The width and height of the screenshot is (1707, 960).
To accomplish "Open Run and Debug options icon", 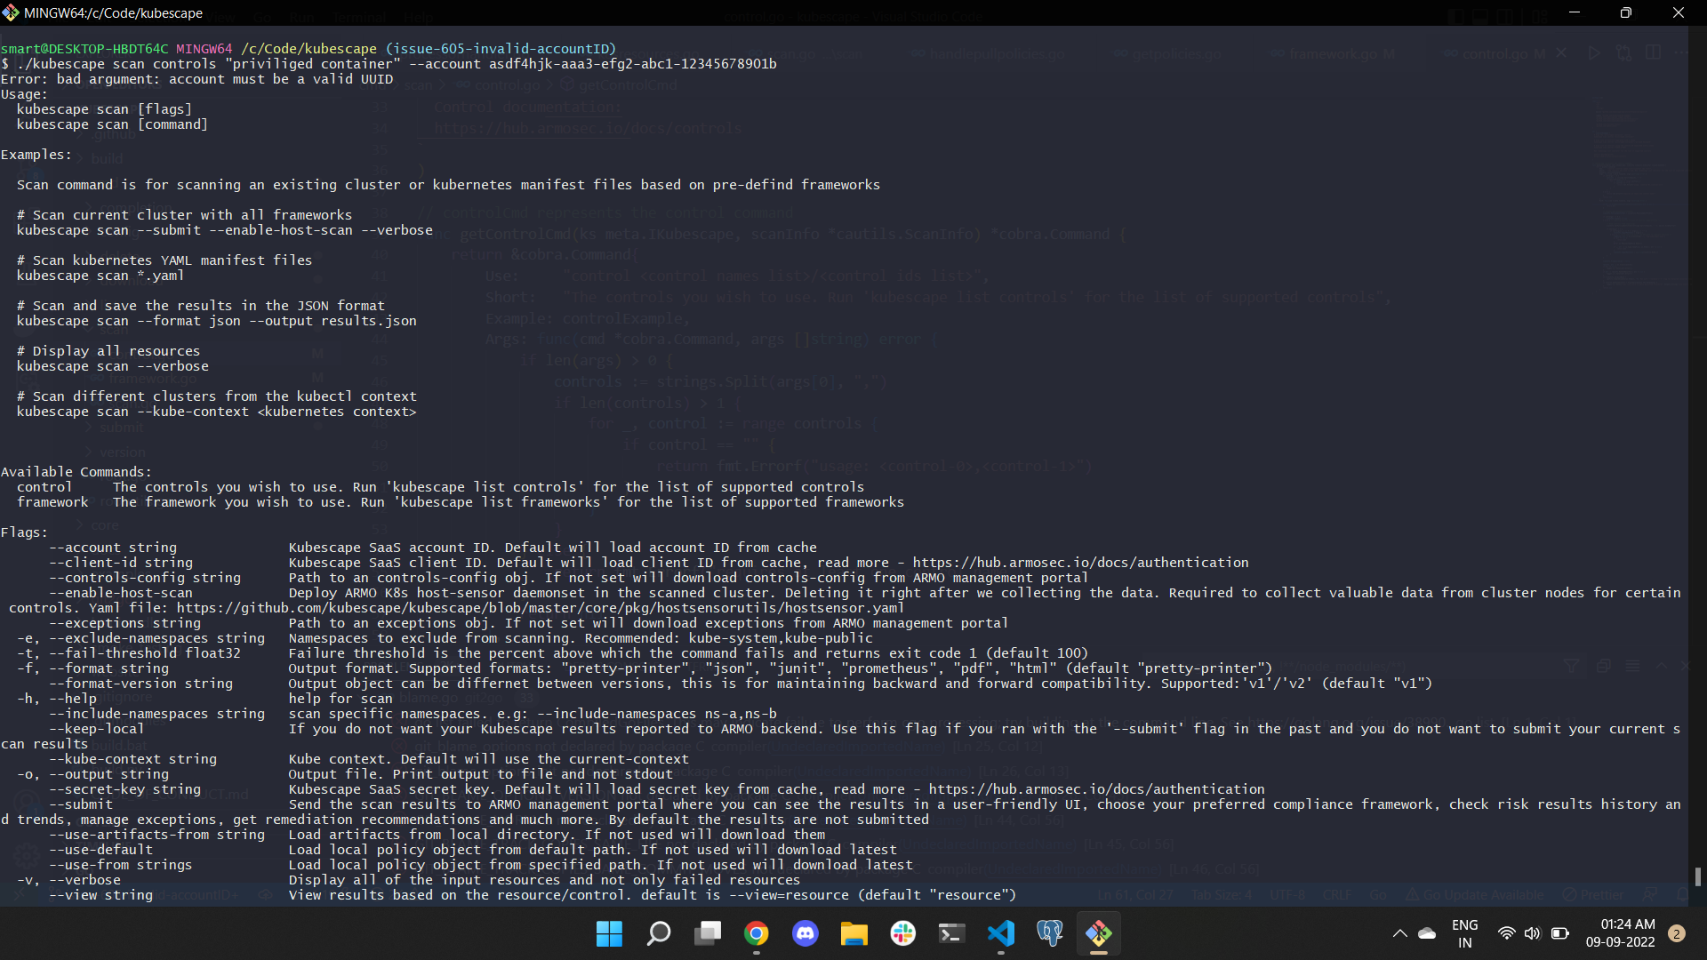I will [x=1624, y=52].
